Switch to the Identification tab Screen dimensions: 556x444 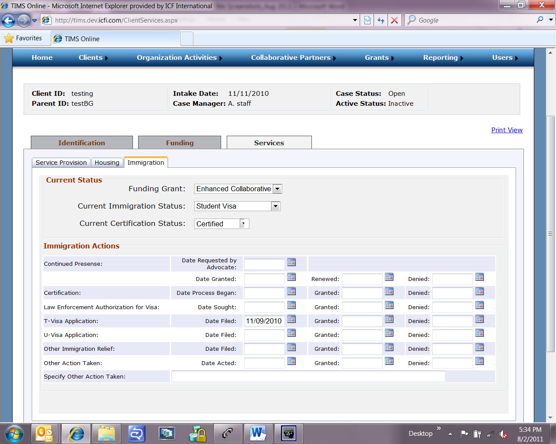pyautogui.click(x=82, y=143)
